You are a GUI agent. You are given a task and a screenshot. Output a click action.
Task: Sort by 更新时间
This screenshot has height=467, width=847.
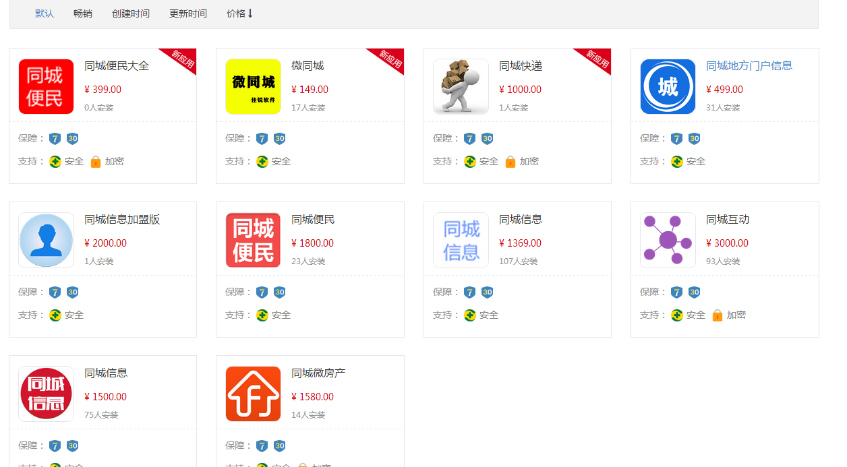coord(188,13)
